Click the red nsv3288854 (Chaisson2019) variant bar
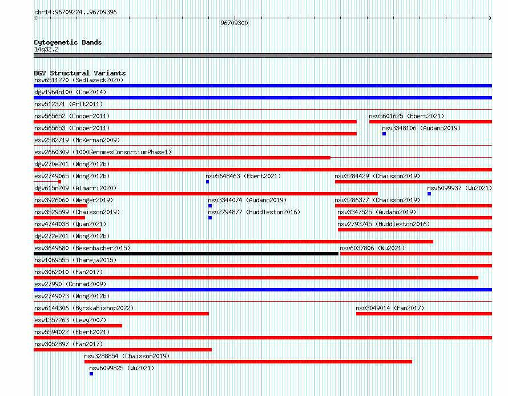 point(248,362)
